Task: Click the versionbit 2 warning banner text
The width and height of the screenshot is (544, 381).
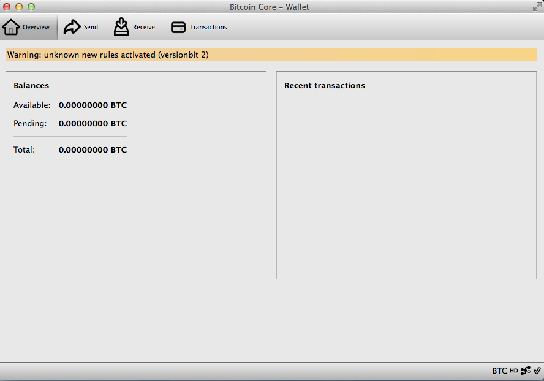Action: (x=108, y=55)
